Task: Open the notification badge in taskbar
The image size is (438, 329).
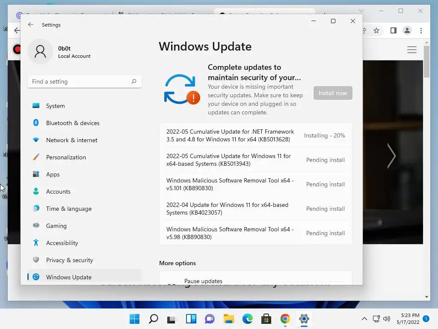Action: coord(426,319)
